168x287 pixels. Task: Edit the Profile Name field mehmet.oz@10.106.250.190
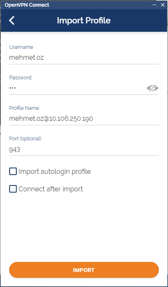coord(84,119)
